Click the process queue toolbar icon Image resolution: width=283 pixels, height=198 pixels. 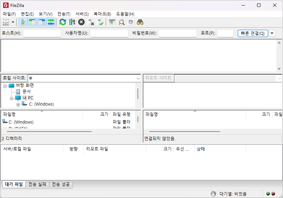72,22
